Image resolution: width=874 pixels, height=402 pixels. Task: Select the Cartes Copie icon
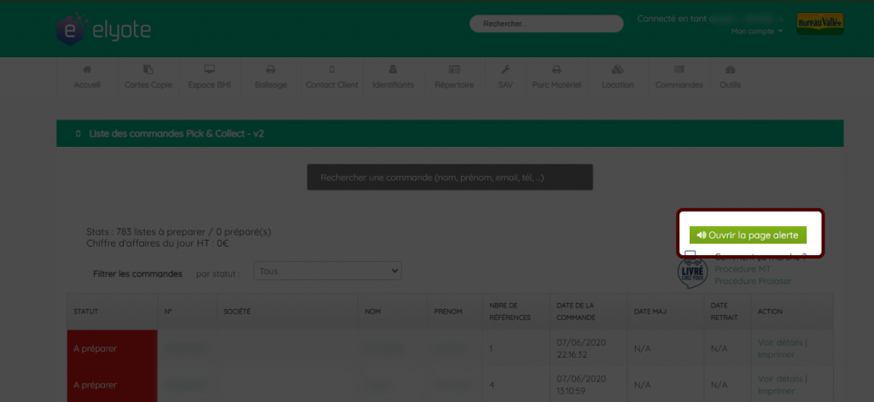tap(149, 70)
